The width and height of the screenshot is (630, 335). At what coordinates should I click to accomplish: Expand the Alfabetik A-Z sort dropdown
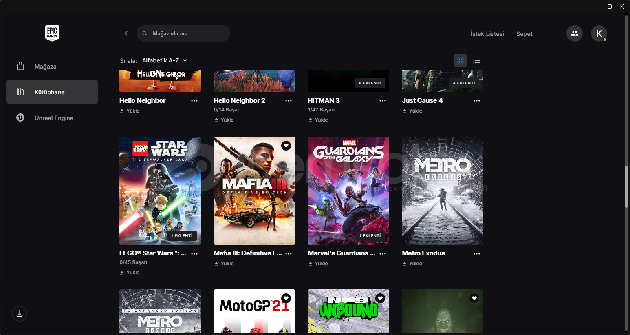click(165, 60)
